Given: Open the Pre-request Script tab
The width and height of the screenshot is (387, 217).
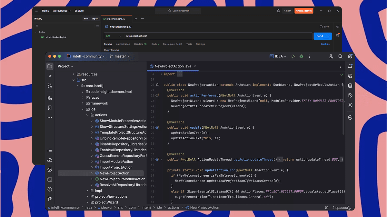Looking at the screenshot, I should (173, 44).
